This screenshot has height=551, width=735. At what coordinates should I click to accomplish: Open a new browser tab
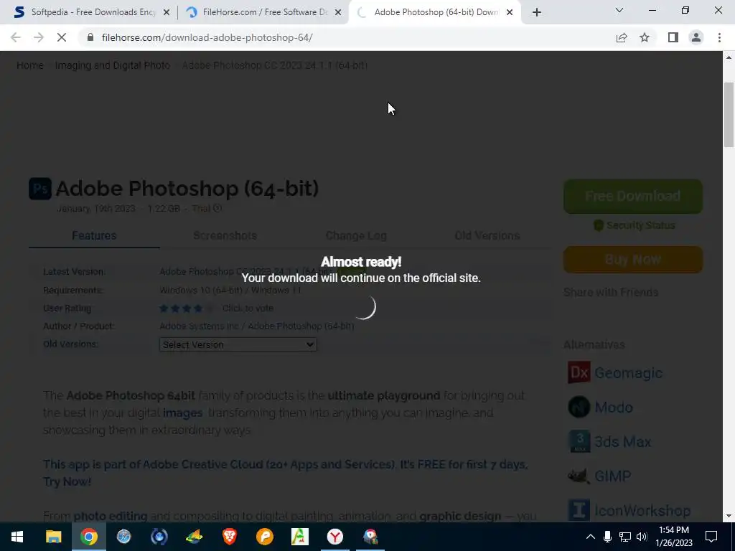click(x=537, y=12)
